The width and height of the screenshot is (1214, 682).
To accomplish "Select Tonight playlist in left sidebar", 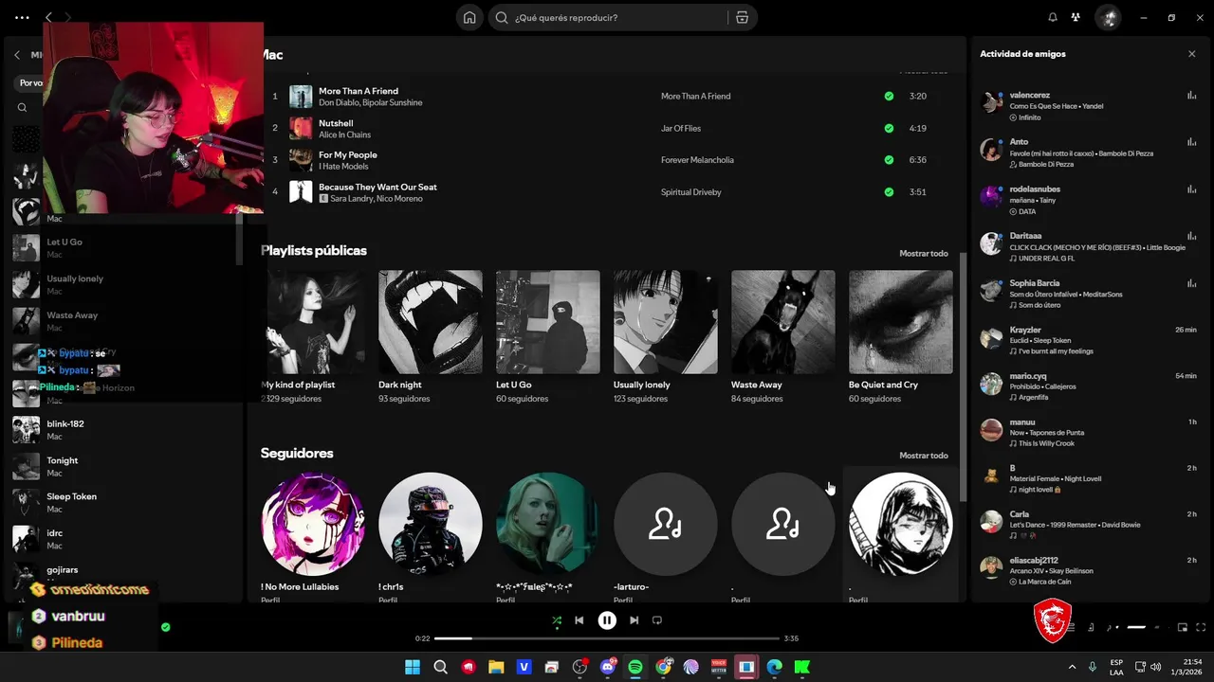I will [x=123, y=466].
